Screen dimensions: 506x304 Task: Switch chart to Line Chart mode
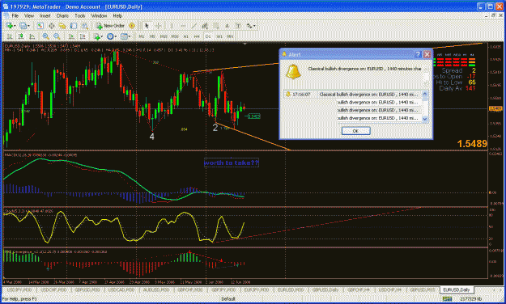click(32, 36)
